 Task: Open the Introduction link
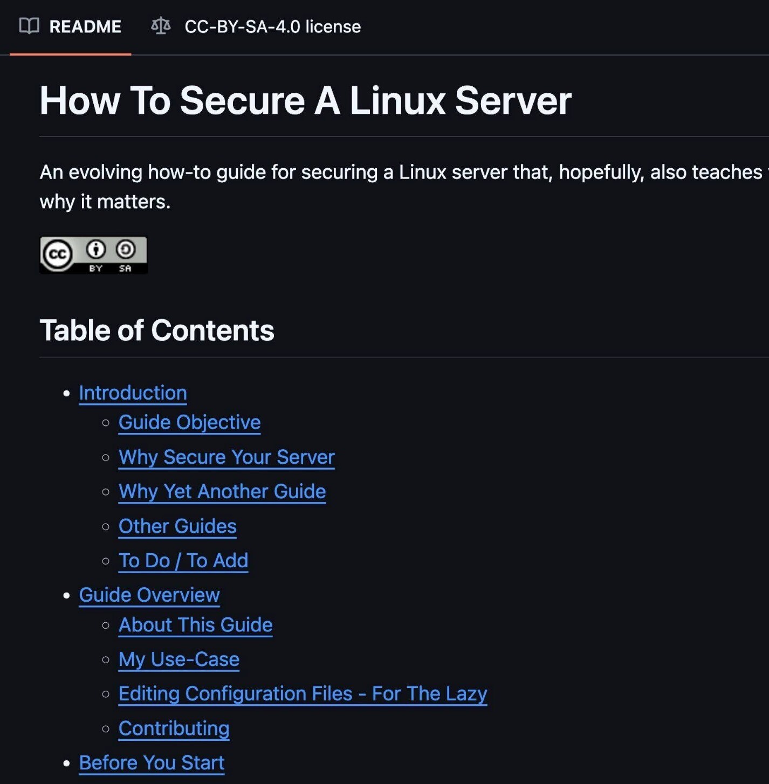click(133, 393)
